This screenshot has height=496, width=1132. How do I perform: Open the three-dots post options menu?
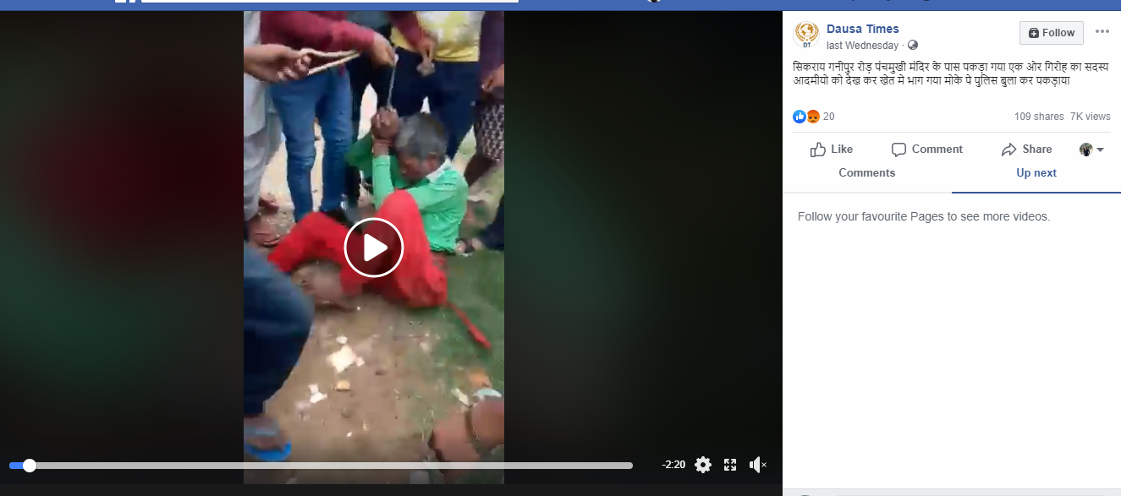[1102, 32]
